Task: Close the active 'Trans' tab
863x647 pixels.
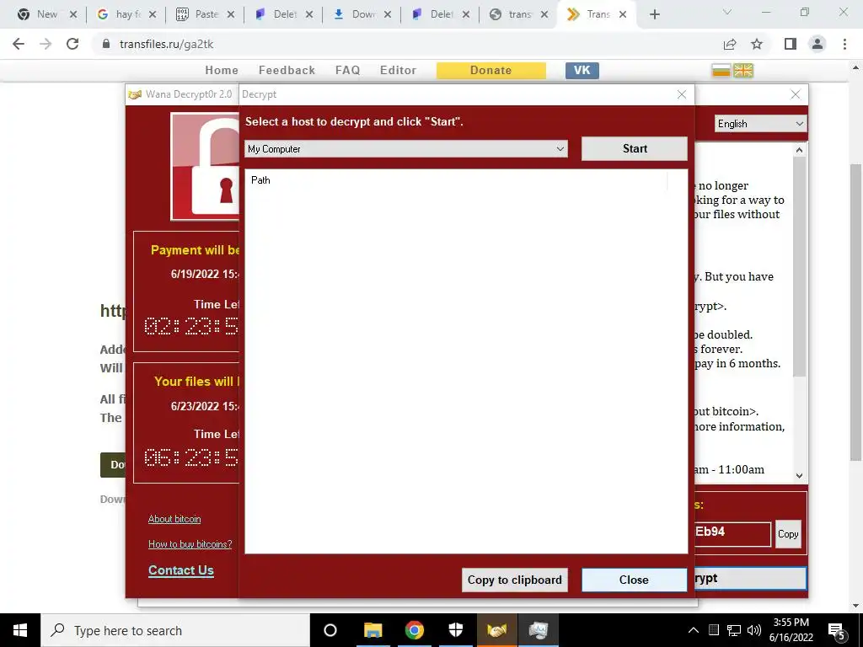Action: 623,15
